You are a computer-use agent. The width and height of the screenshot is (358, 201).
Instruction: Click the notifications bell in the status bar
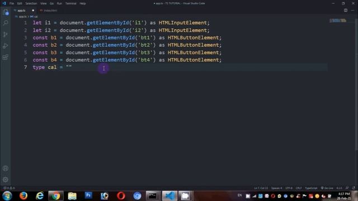tap(354, 188)
